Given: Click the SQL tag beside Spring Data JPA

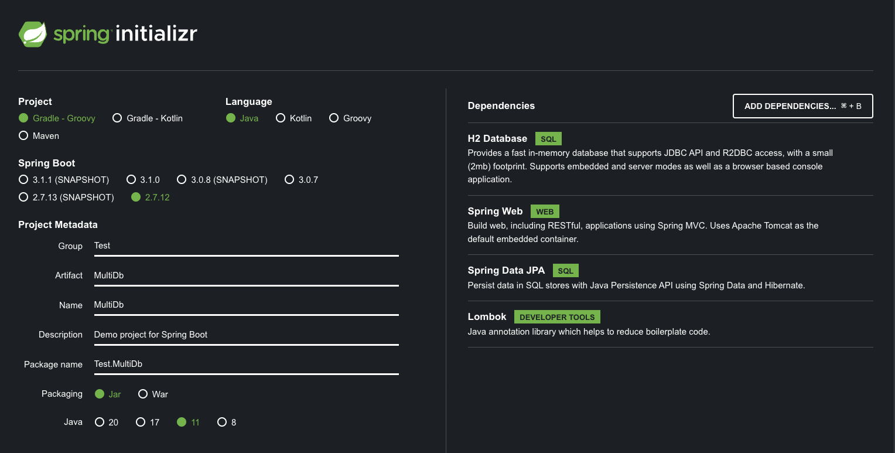Looking at the screenshot, I should pos(566,271).
